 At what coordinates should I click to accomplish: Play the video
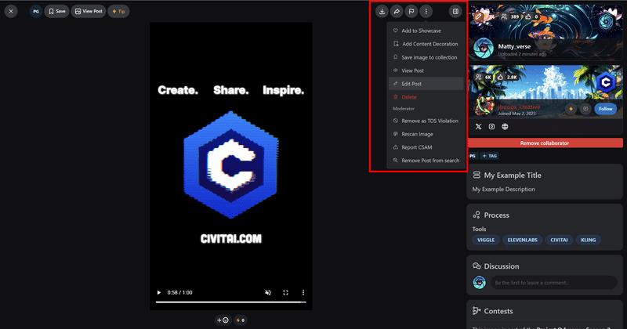click(159, 293)
